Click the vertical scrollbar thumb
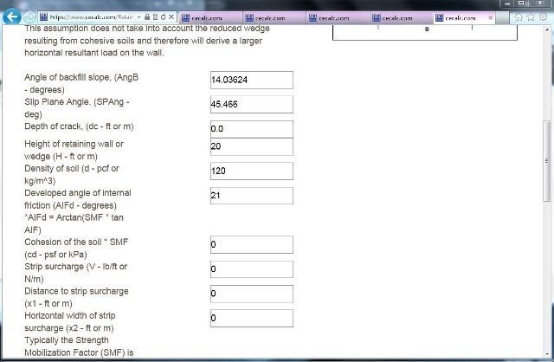The height and width of the screenshot is (362, 554). 547,161
